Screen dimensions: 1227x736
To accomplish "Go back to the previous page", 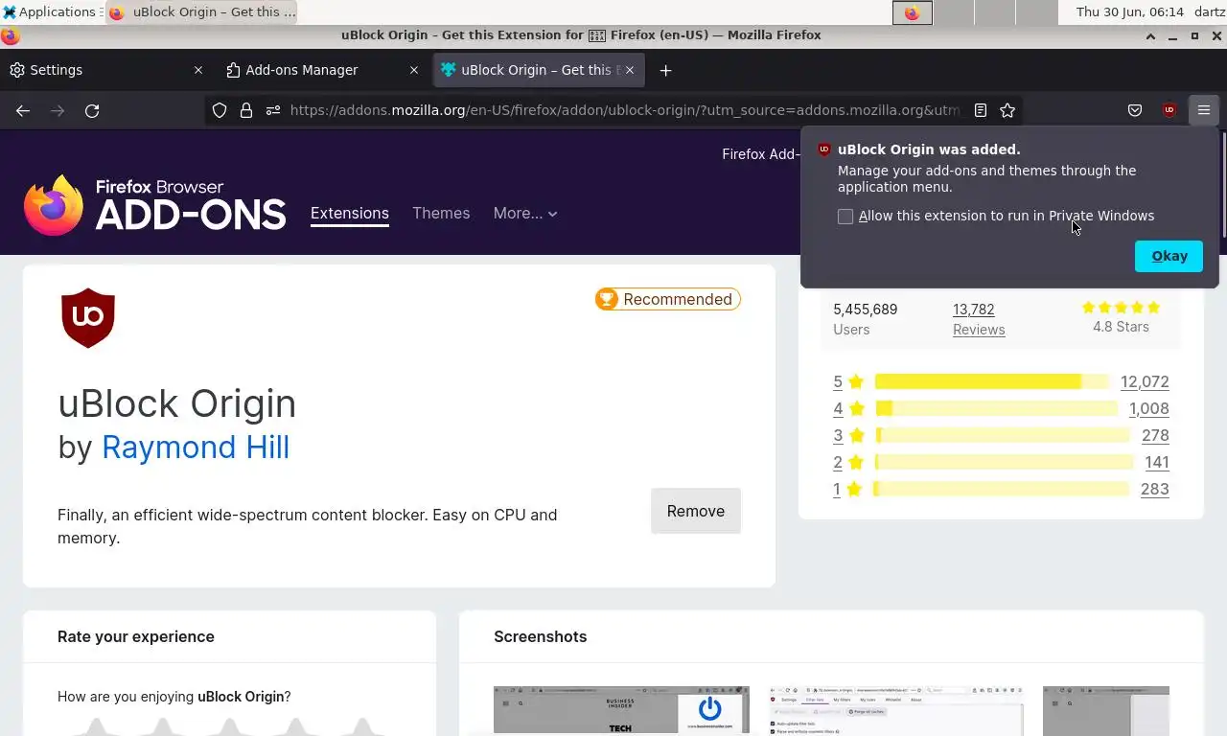I will [x=23, y=110].
